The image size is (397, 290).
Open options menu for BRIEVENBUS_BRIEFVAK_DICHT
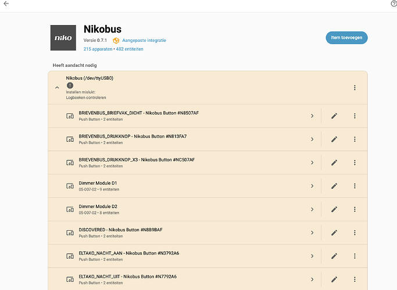355,116
